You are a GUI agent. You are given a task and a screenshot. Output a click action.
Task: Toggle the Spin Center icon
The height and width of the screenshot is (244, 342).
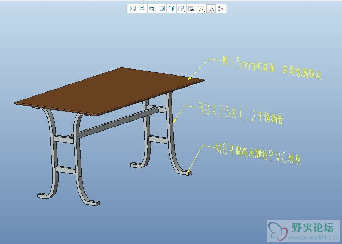221,9
